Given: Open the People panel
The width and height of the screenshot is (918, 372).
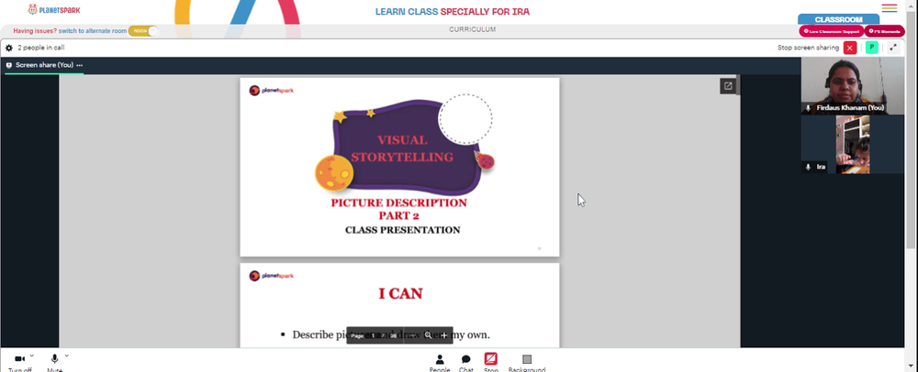Looking at the screenshot, I should [x=439, y=363].
